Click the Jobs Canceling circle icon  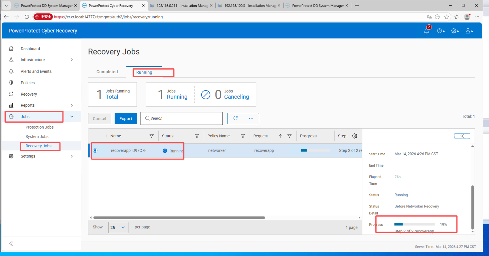point(206,95)
